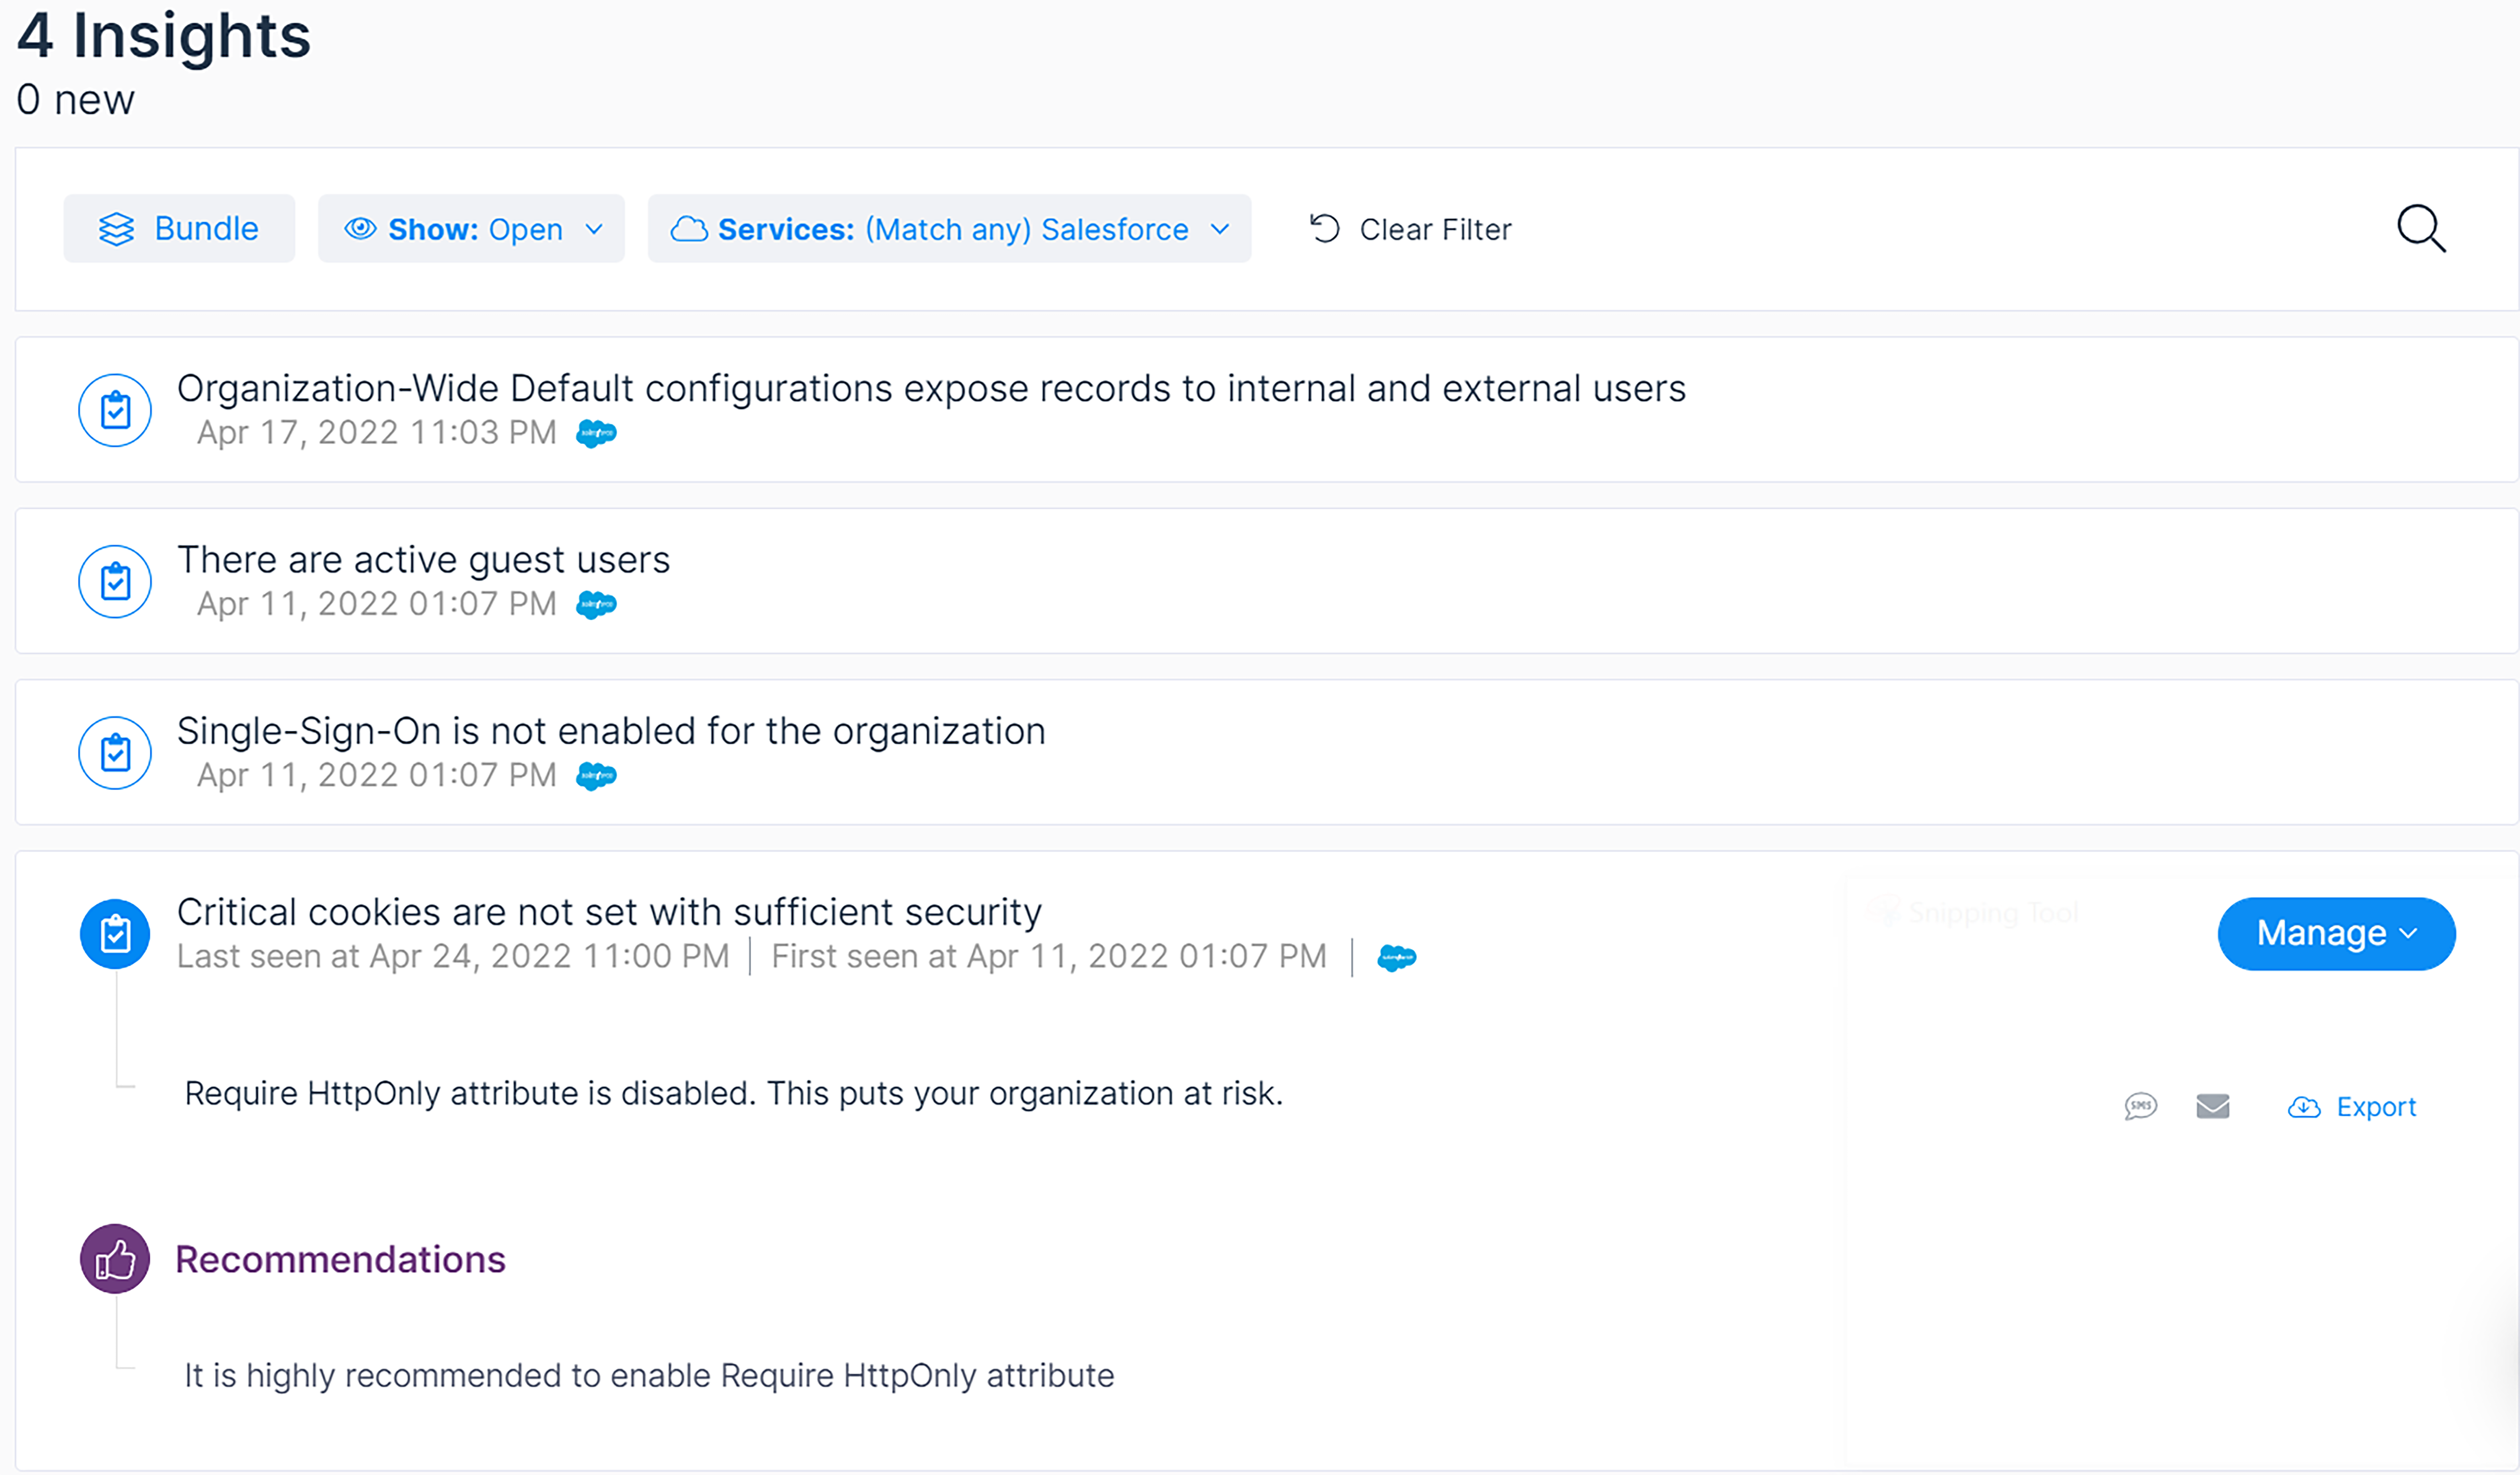Image resolution: width=2520 pixels, height=1475 pixels.
Task: Click the SMS chat bubble icon
Action: (x=2141, y=1106)
